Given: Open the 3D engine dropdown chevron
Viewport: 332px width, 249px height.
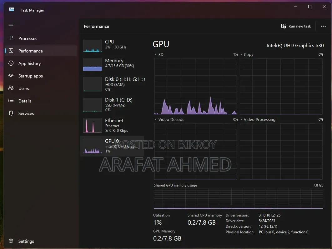Looking at the screenshot, I should 156,54.
